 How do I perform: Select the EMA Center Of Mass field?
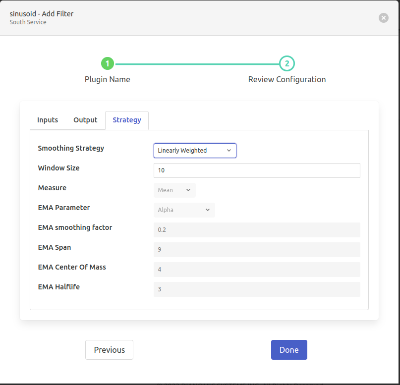[x=257, y=270]
